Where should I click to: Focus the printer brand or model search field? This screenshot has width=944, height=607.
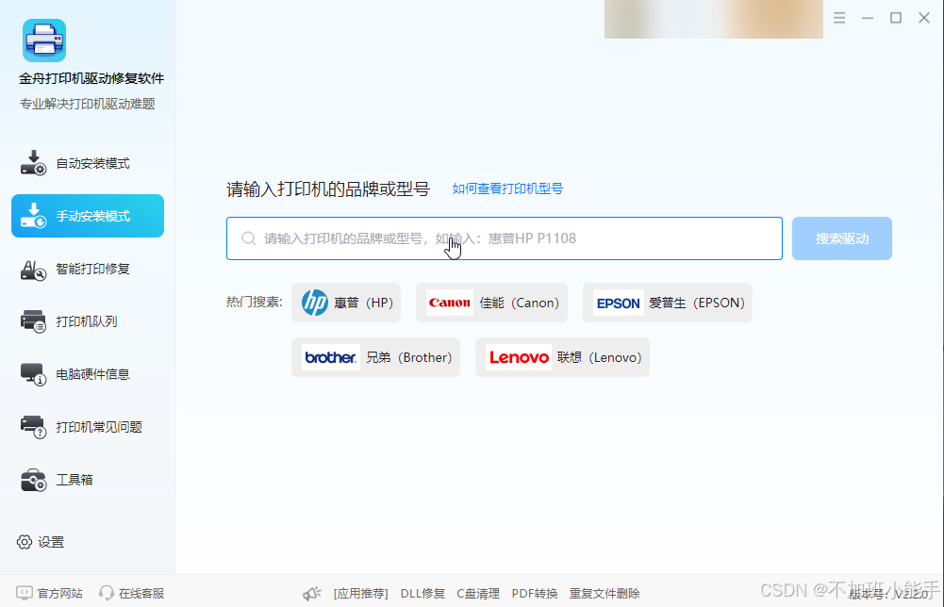(505, 238)
